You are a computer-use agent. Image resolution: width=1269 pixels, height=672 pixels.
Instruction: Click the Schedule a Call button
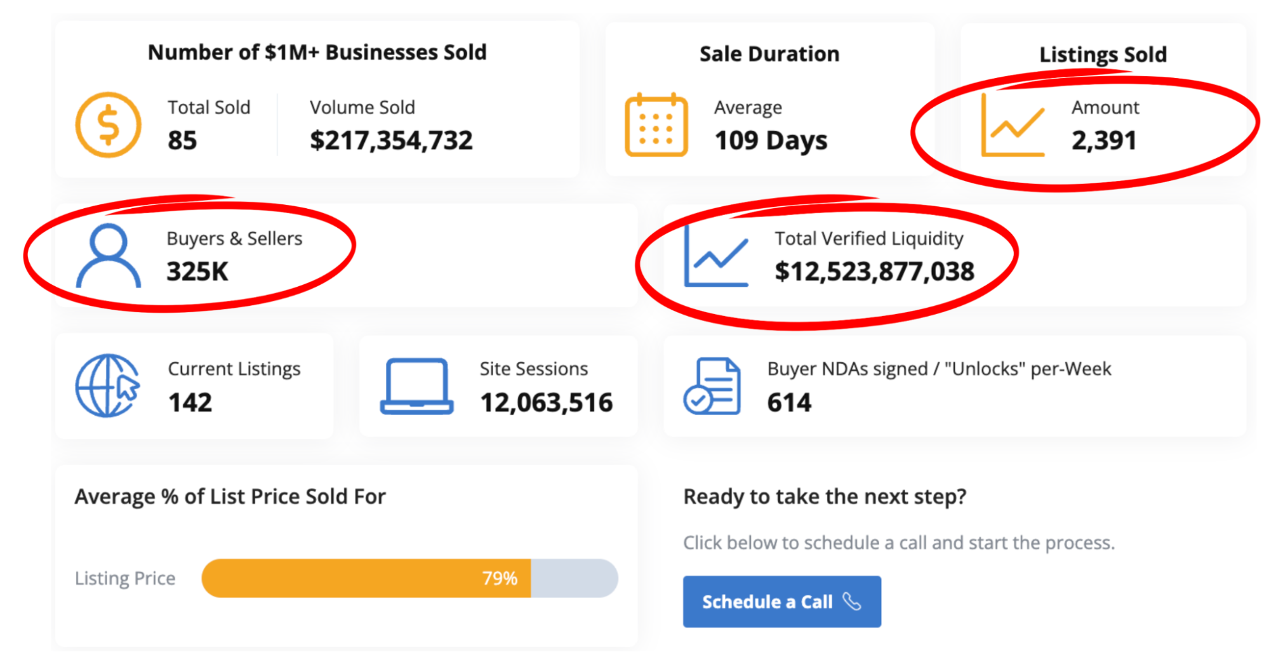782,602
